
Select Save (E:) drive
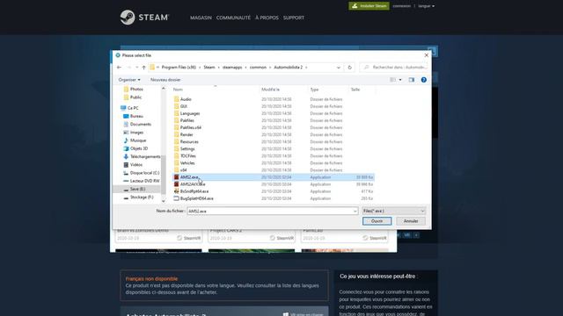pyautogui.click(x=137, y=189)
